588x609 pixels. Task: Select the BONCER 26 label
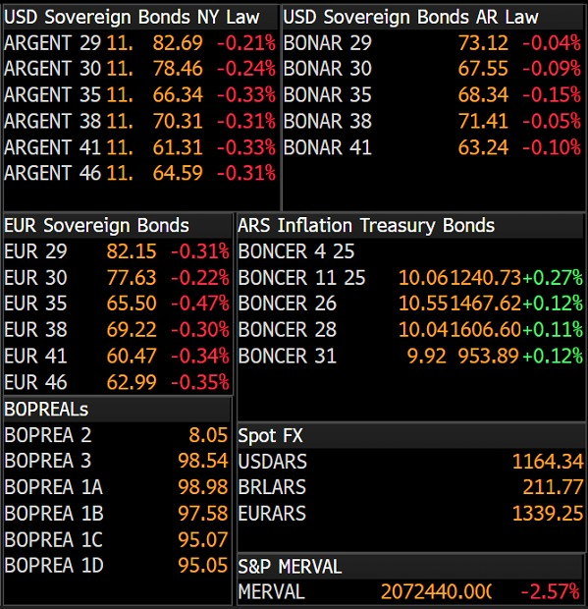click(x=288, y=304)
